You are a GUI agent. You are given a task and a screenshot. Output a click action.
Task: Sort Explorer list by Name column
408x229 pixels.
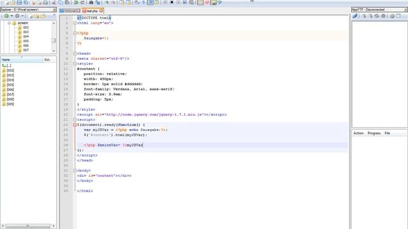click(22, 60)
